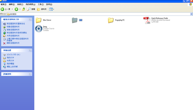Open the 我的最愛(A) menu
Viewport: 193px width, 110px height.
pos(30,4)
